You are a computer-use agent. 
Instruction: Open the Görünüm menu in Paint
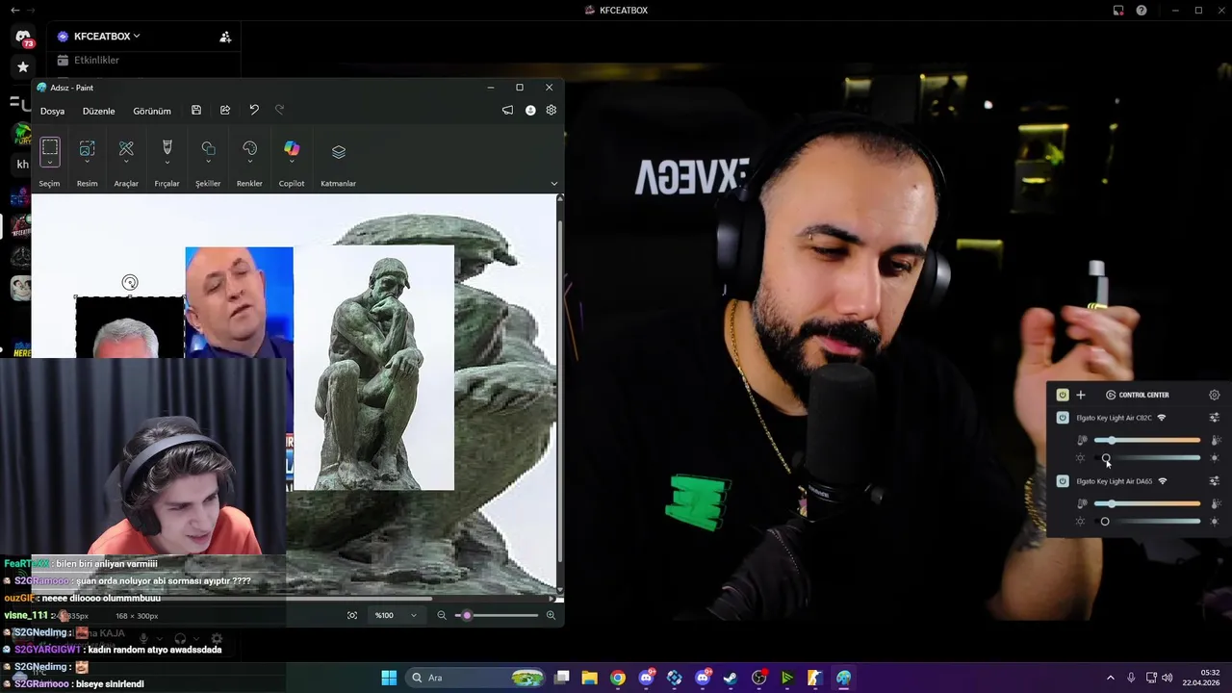[x=151, y=111]
